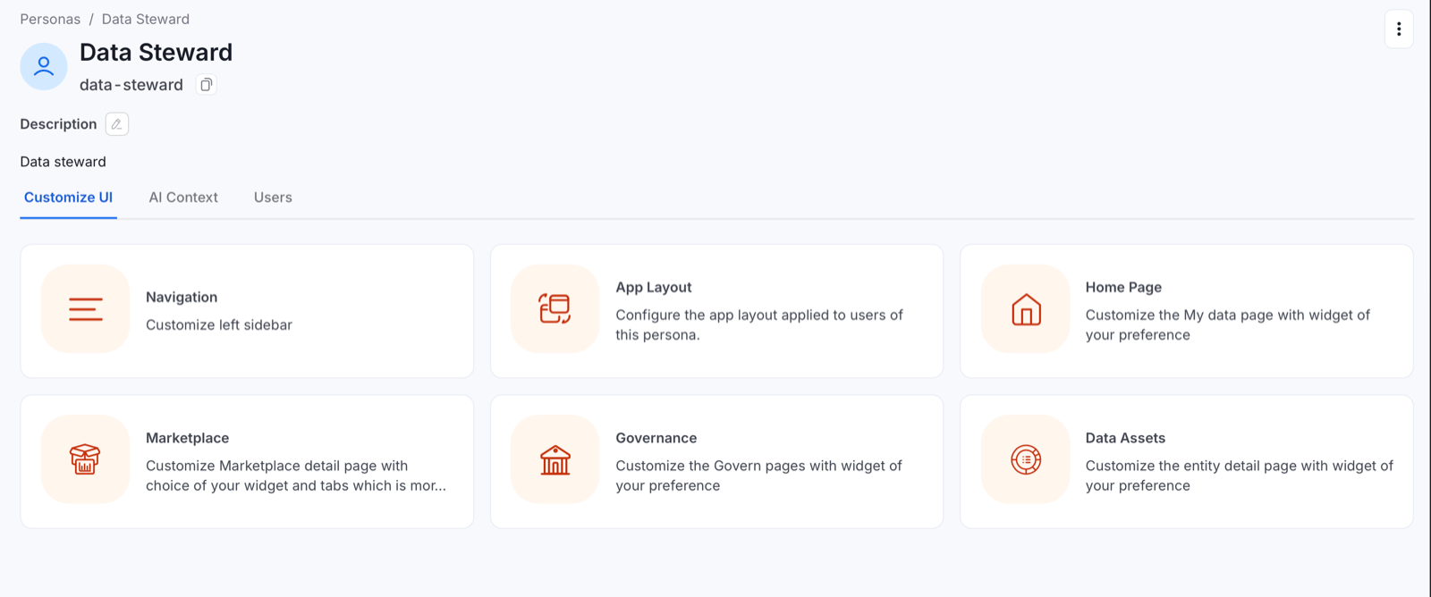Click 'Customize the entity detail page' text
This screenshot has height=597, width=1431.
click(1240, 475)
